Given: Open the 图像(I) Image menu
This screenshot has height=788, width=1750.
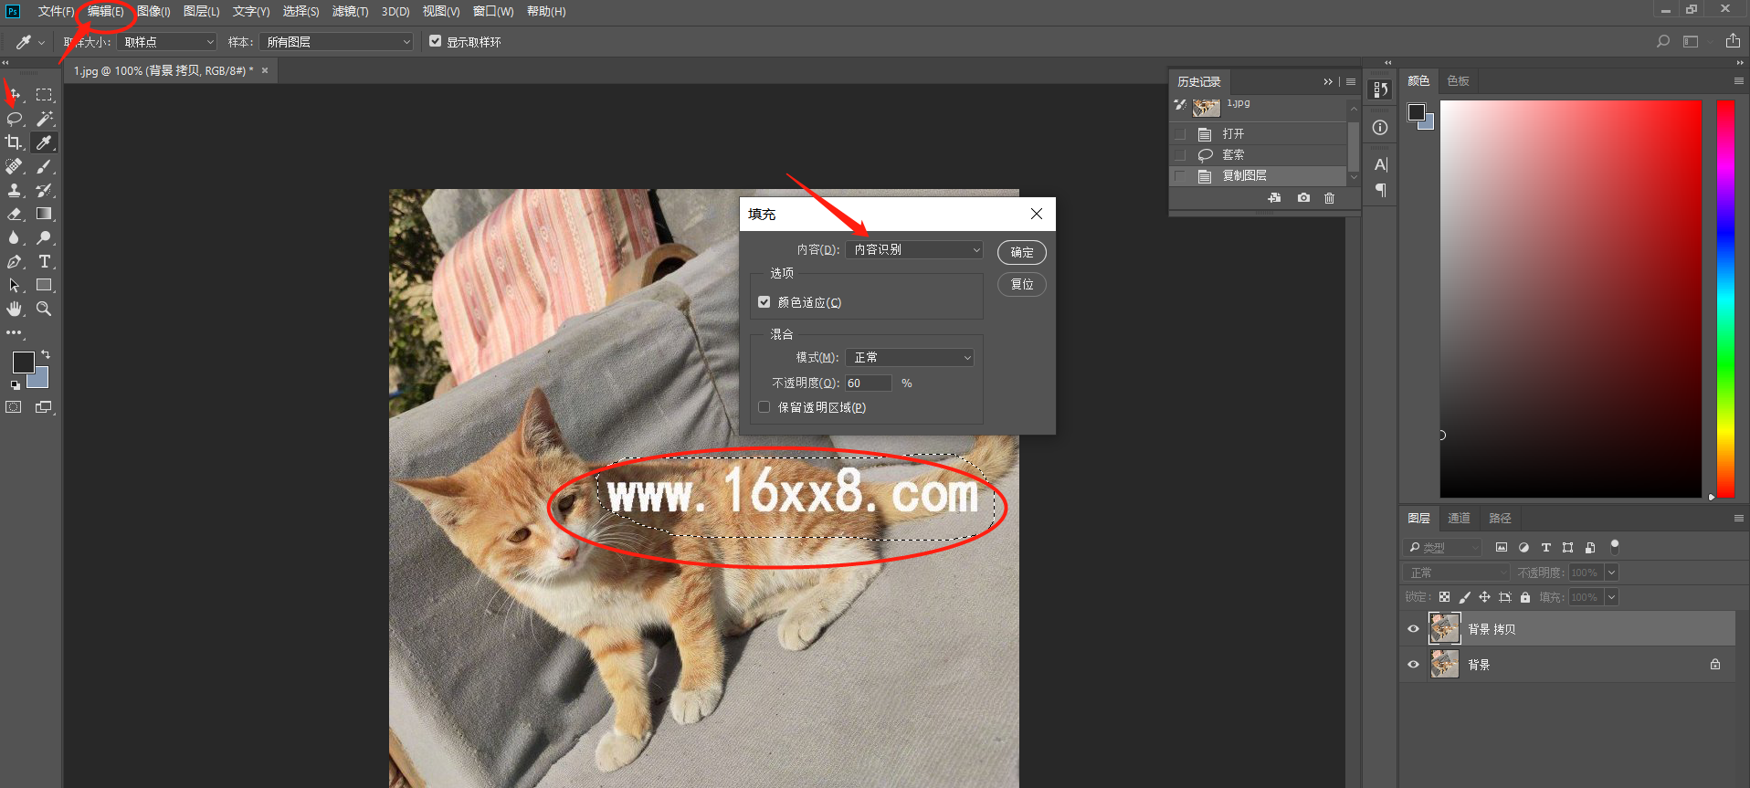Looking at the screenshot, I should pyautogui.click(x=153, y=12).
